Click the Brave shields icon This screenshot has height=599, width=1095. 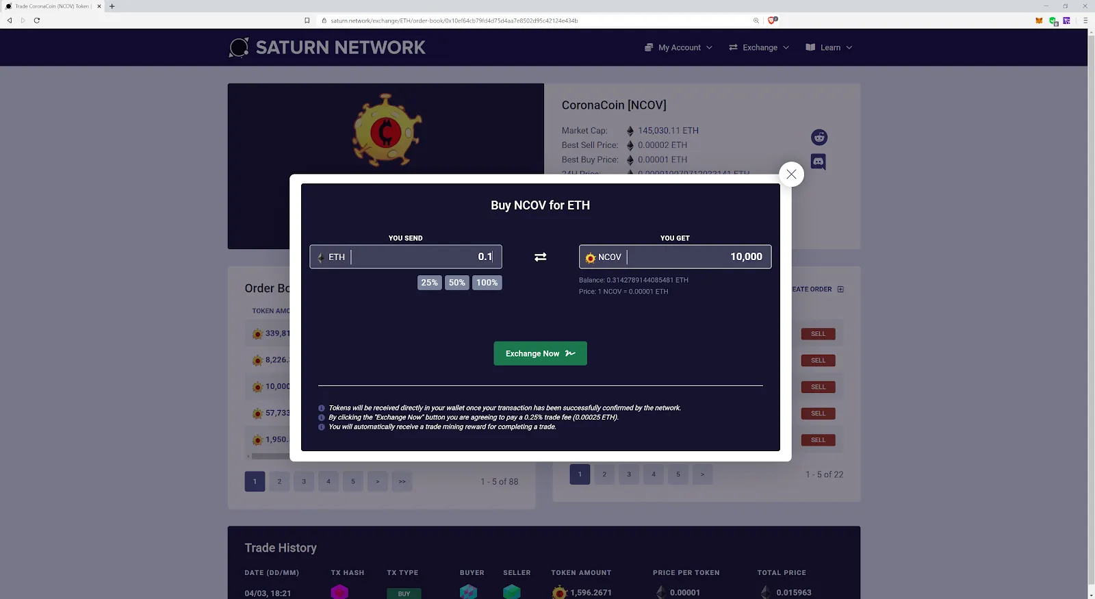click(772, 21)
